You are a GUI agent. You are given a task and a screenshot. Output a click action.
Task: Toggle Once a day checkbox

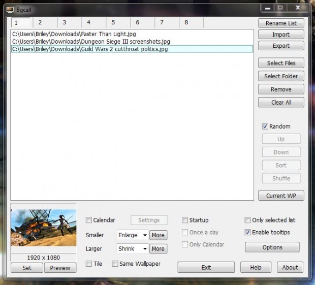185,232
